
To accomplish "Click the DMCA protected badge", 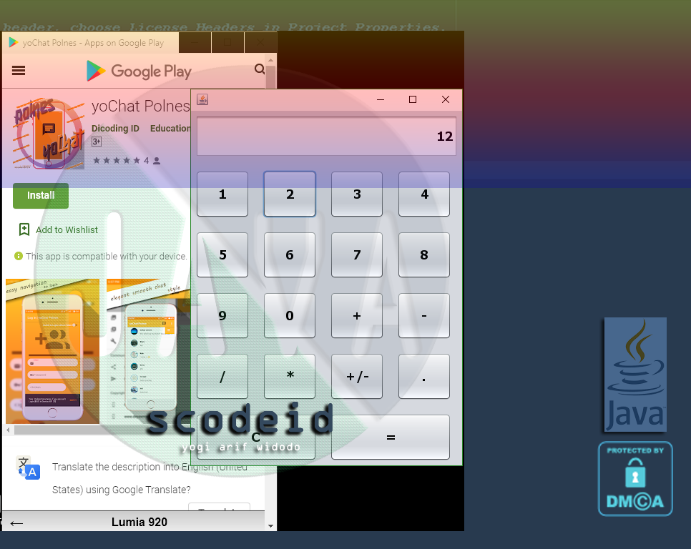I will (x=634, y=478).
